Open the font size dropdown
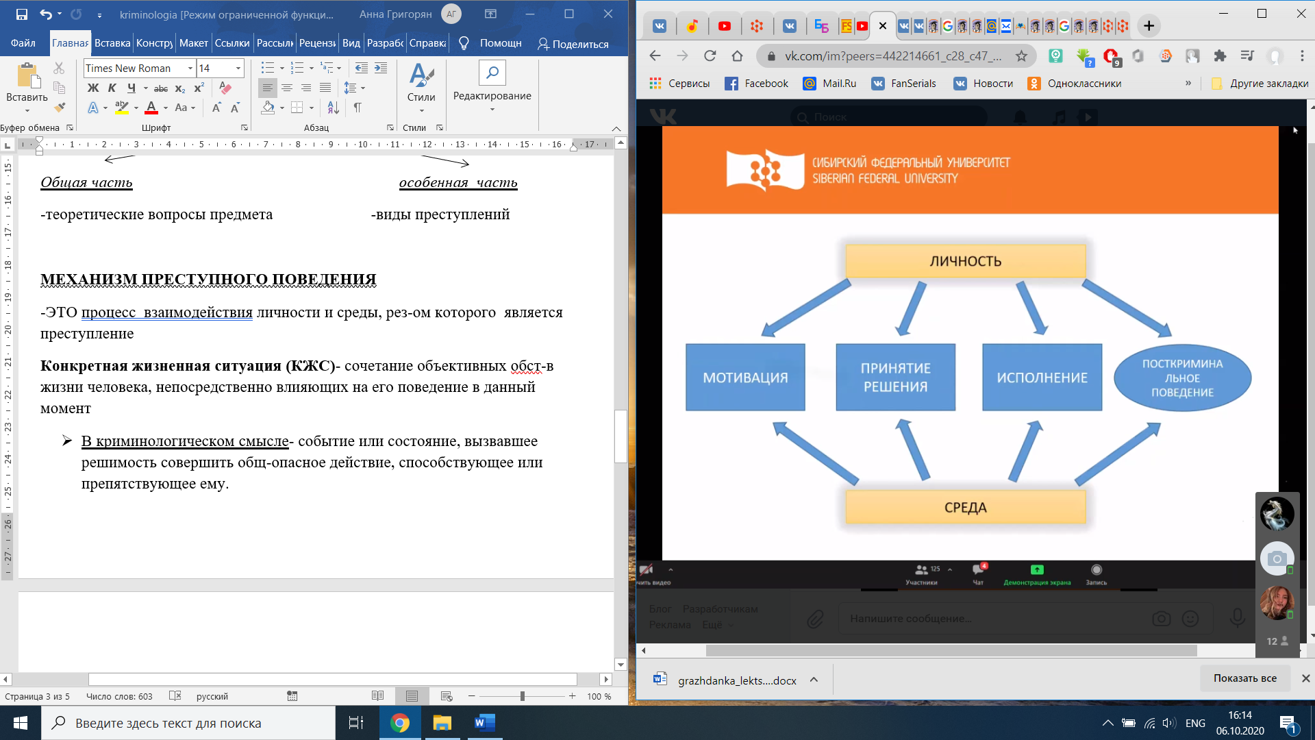 tap(238, 68)
